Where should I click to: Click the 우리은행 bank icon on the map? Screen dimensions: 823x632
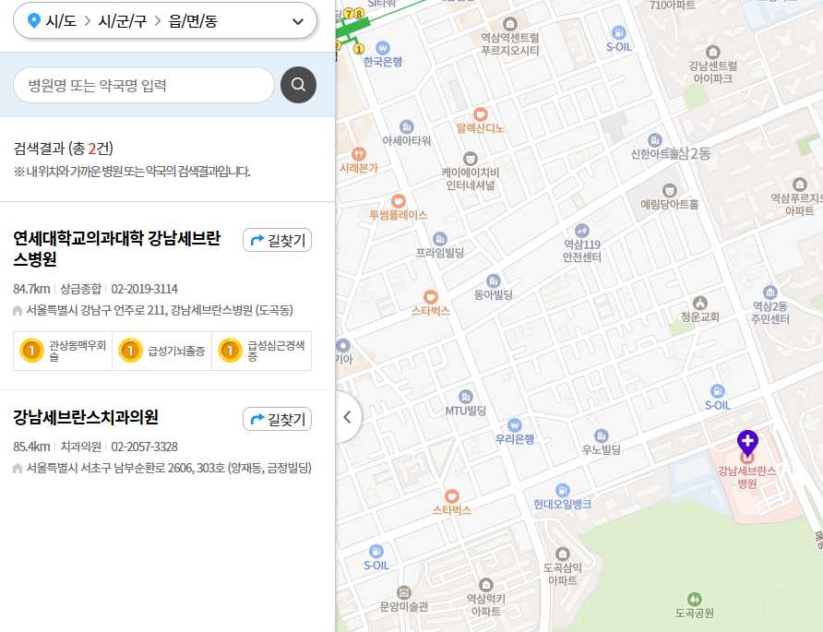point(515,425)
